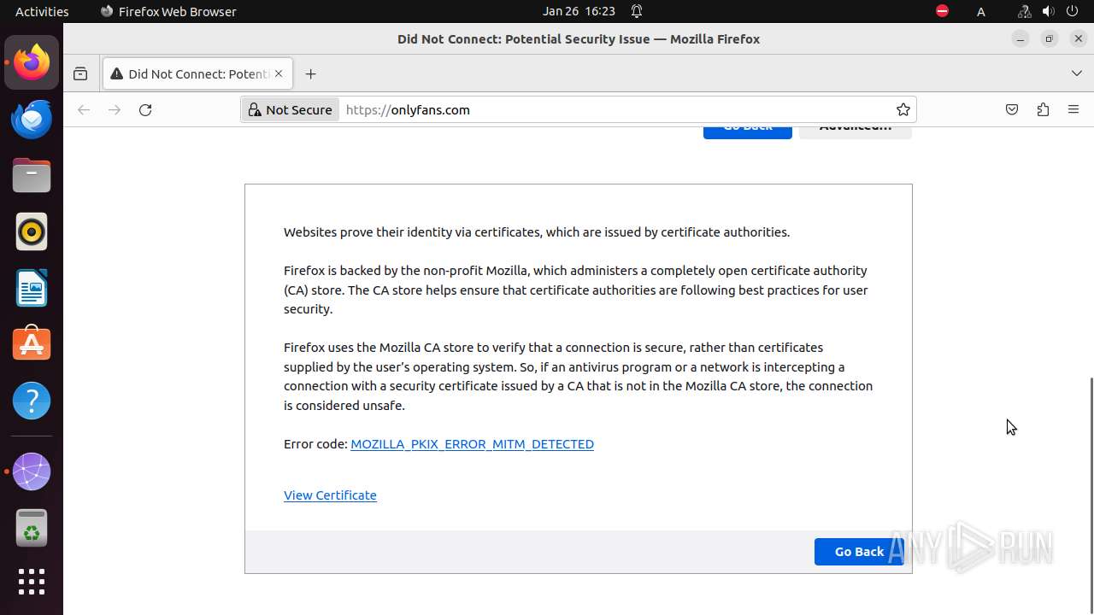
Task: Open Firefox from the dock
Action: tap(32, 62)
